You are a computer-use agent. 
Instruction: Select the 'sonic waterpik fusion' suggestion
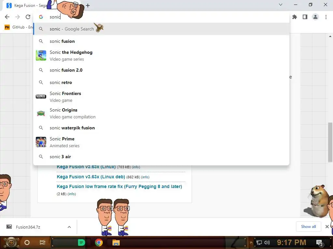tap(161, 128)
